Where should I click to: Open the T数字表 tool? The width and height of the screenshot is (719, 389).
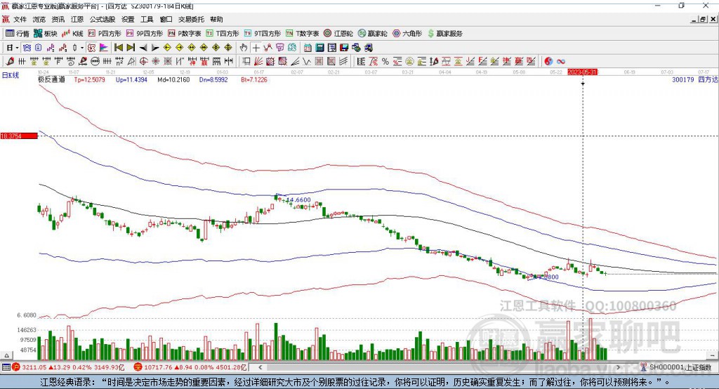(302, 34)
